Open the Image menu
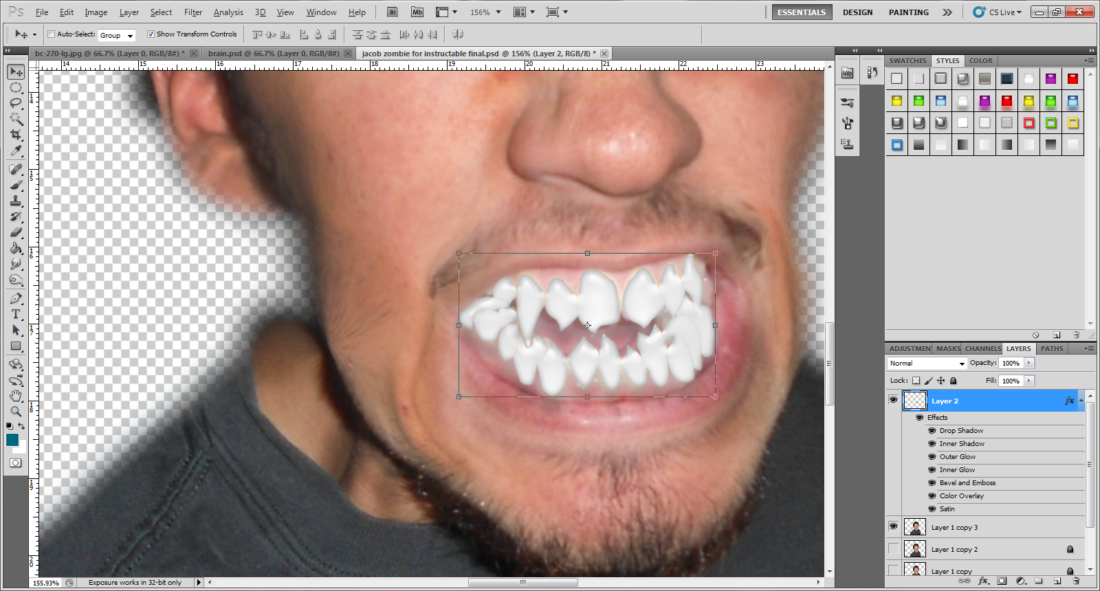This screenshot has width=1100, height=591. (x=96, y=12)
